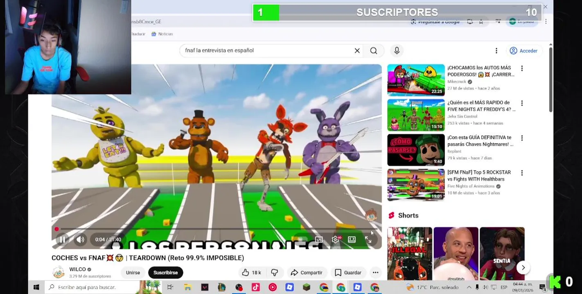This screenshot has height=294, width=582.
Task: Open the SENTÍA Shorts thumbnail
Action: [502, 254]
